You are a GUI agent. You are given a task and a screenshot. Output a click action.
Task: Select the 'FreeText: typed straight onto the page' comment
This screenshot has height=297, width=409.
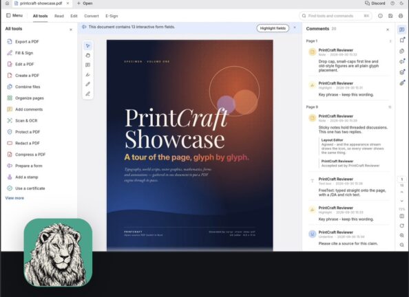(x=348, y=188)
